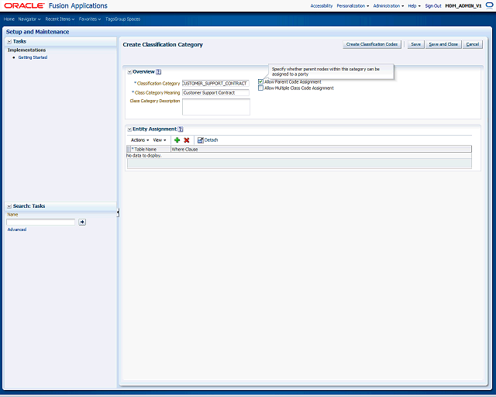Click the Advanced search link
Screen dimensions: 496x397
tap(17, 230)
